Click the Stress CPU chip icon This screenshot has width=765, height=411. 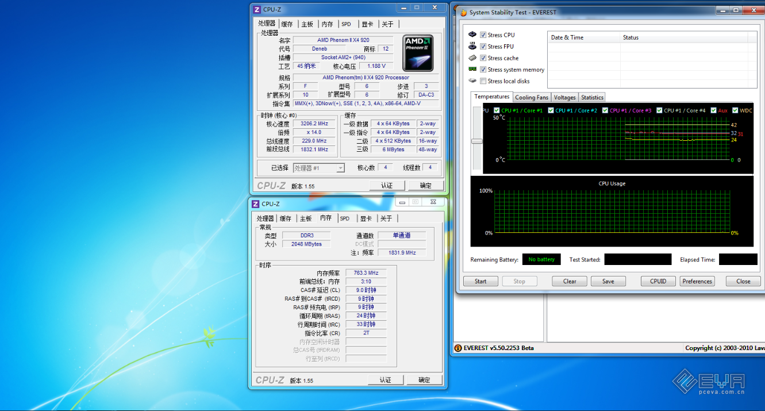click(x=472, y=34)
